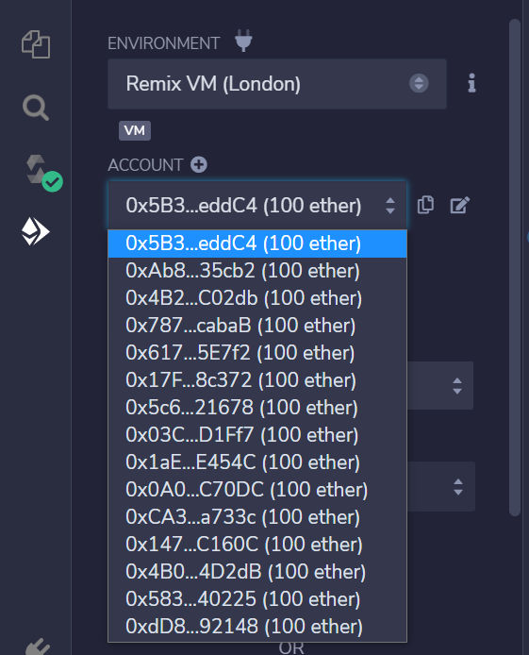Click the plug icon next to ENVIRONMENT
Viewport: 529px width, 655px height.
(243, 41)
